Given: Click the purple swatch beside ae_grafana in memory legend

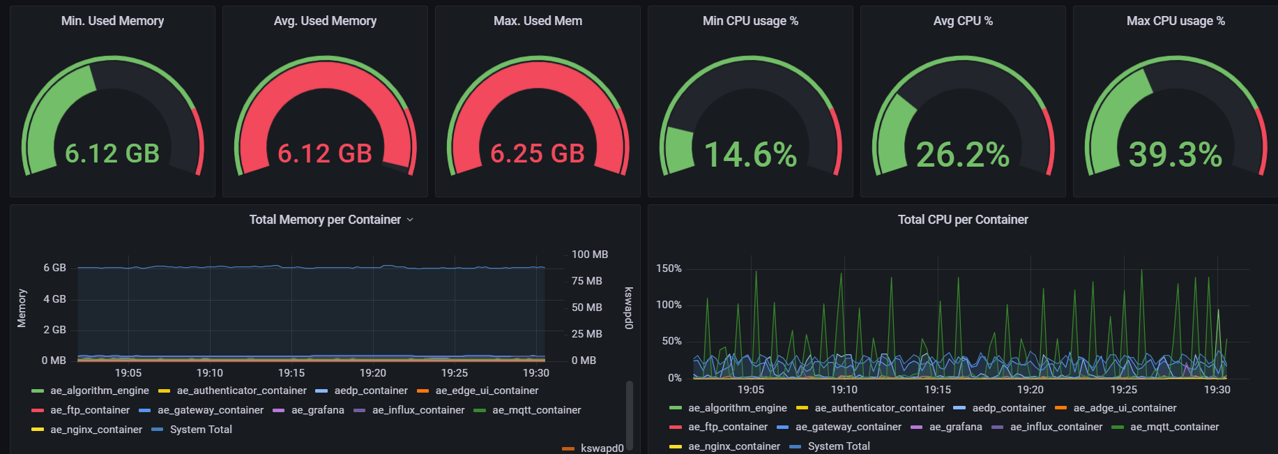Looking at the screenshot, I should tap(279, 411).
